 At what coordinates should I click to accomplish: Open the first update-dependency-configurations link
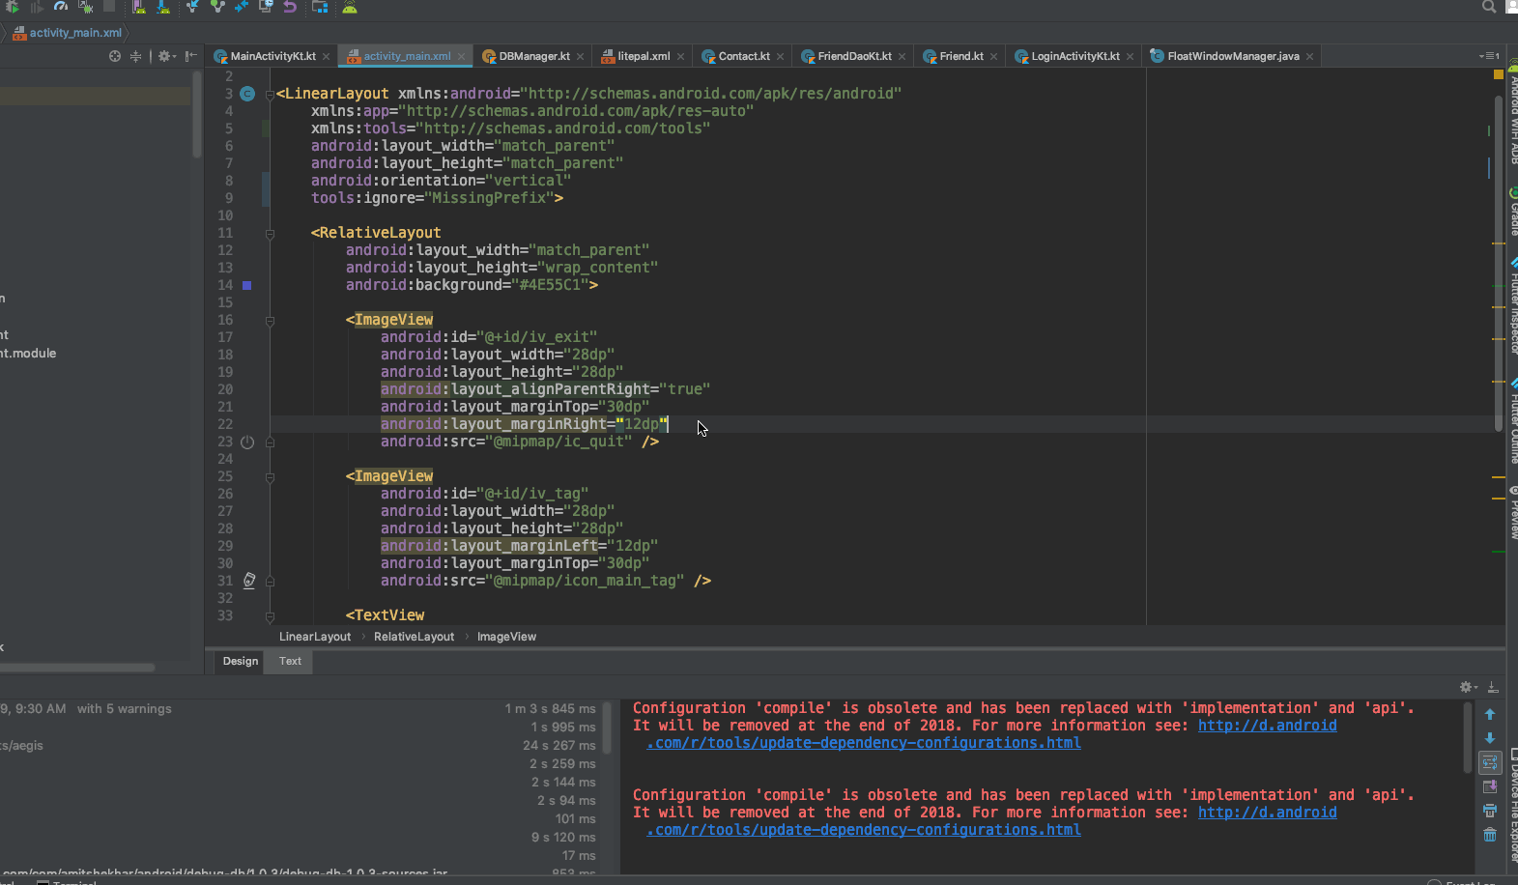864,743
